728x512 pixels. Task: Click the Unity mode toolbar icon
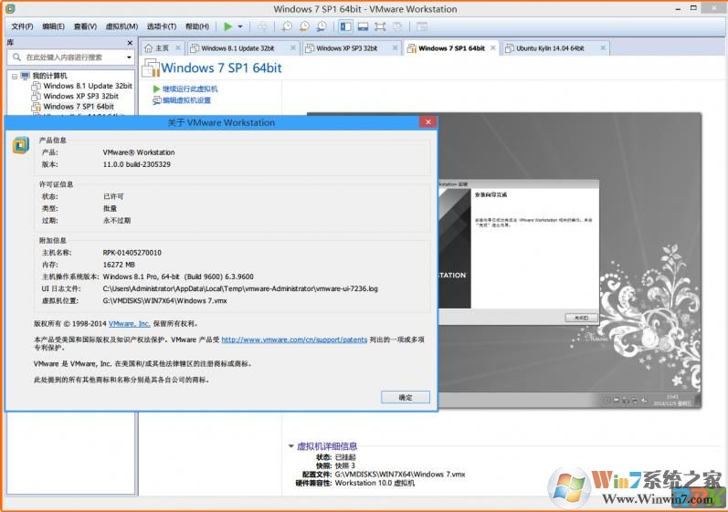point(397,26)
